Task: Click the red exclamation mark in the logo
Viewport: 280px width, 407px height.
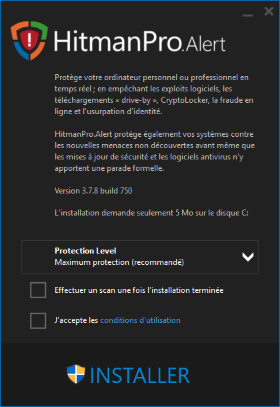Action: [29, 40]
